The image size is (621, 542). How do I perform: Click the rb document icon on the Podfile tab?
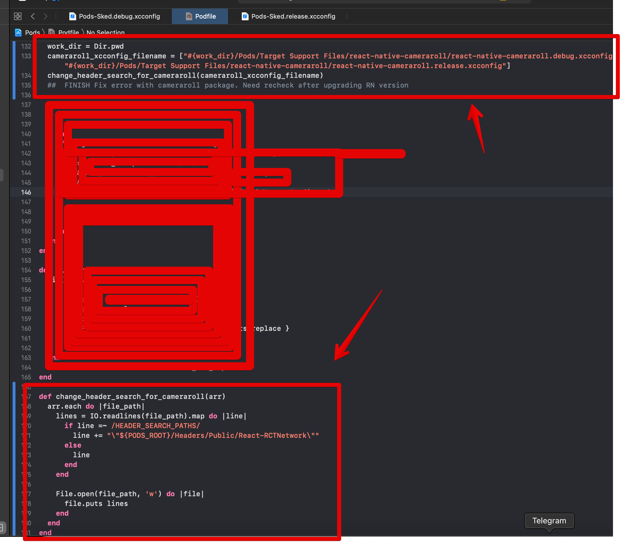coord(189,16)
